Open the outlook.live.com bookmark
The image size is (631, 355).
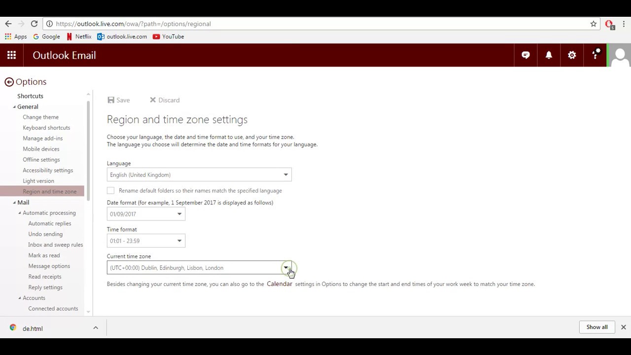(x=122, y=36)
